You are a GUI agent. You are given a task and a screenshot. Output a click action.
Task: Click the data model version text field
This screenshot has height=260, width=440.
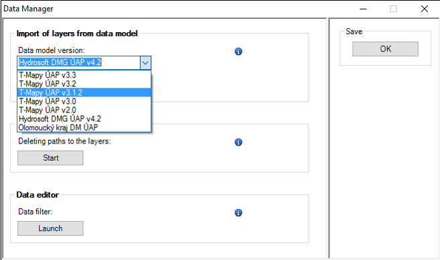79,62
